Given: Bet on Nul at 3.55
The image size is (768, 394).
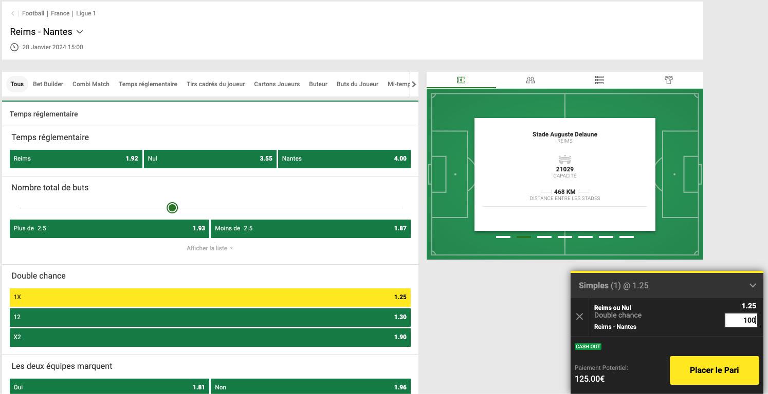Looking at the screenshot, I should 210,159.
